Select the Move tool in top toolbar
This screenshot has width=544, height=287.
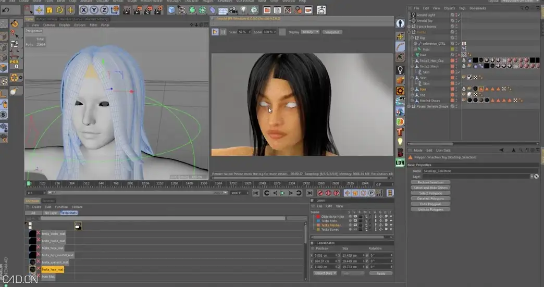point(39,10)
